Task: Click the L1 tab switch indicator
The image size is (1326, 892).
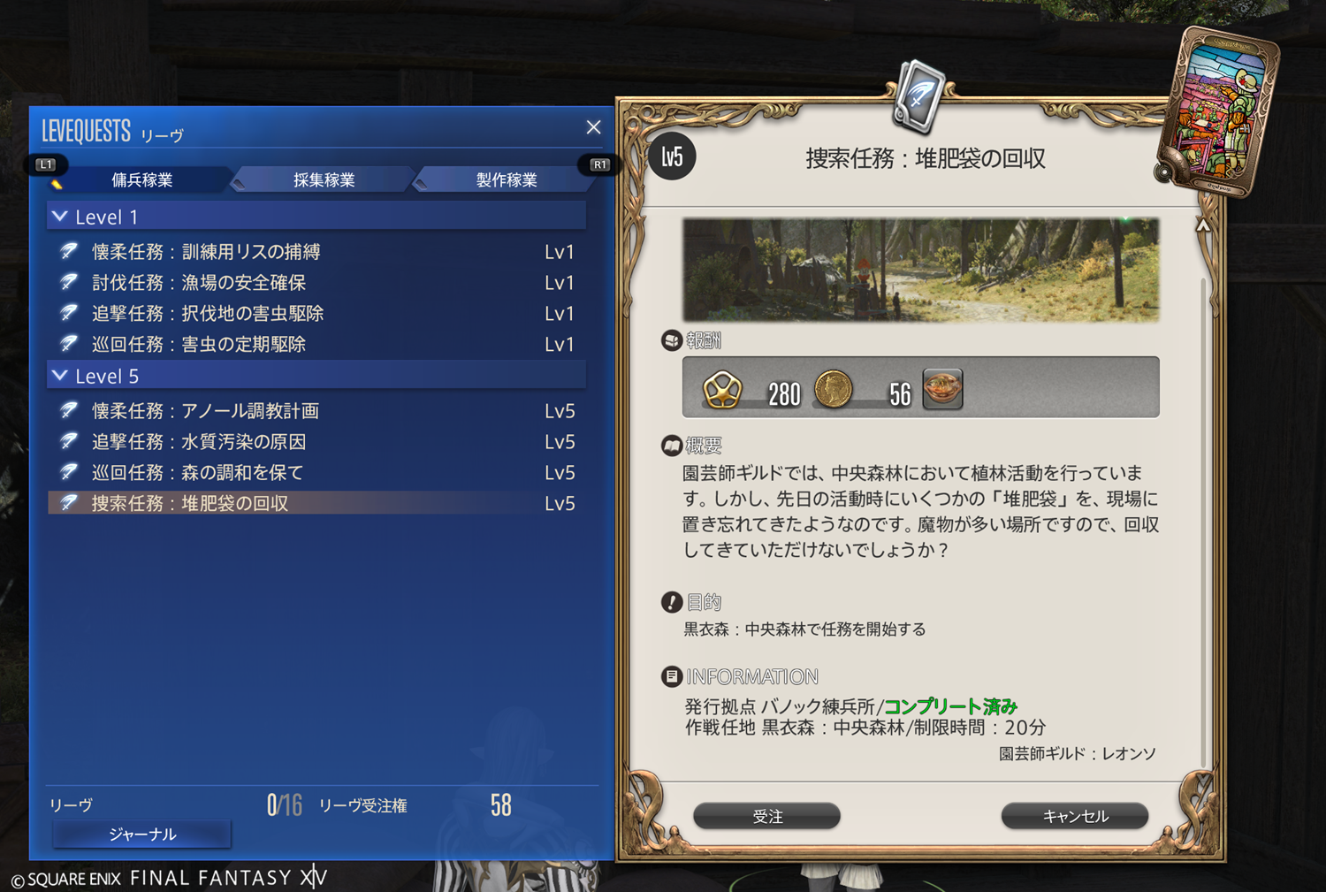Action: click(x=45, y=164)
